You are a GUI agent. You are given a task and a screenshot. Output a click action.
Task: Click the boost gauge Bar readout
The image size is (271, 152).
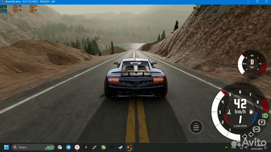(x=252, y=63)
